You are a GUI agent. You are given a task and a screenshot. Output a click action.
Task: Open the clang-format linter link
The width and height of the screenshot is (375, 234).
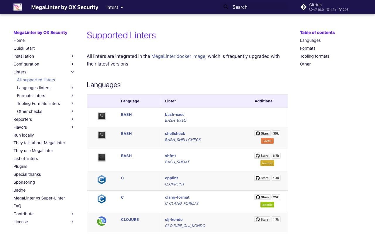(177, 197)
